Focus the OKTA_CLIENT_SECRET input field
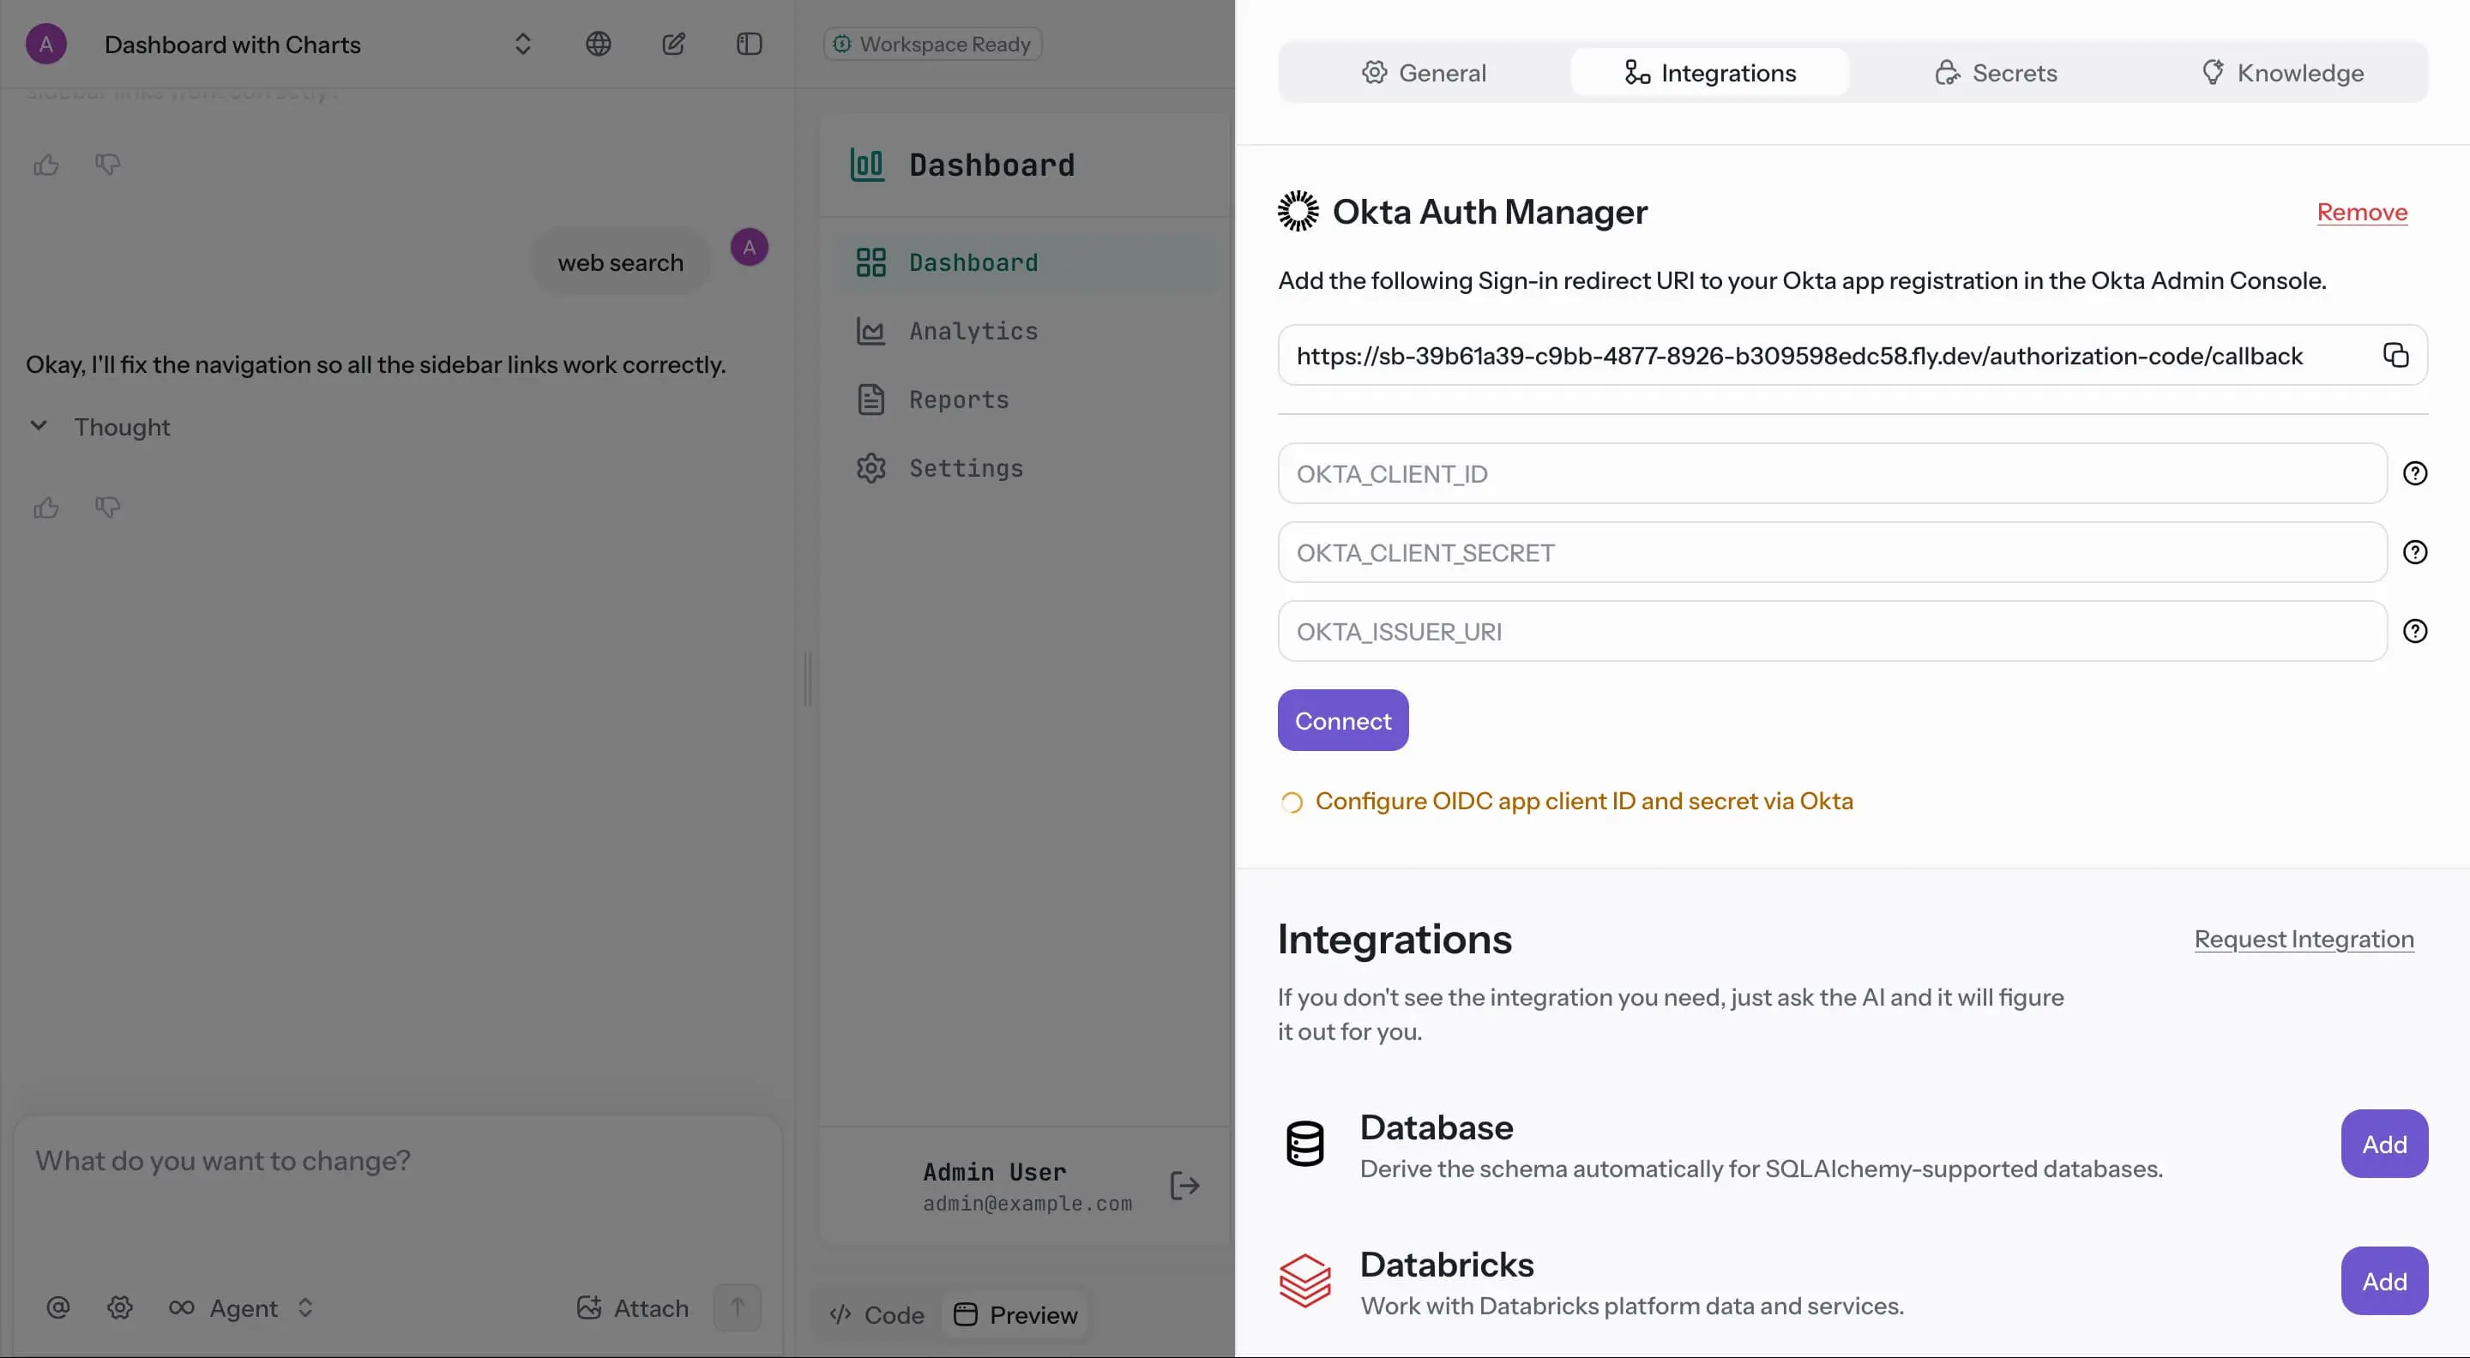Image resolution: width=2470 pixels, height=1358 pixels. tap(1831, 553)
